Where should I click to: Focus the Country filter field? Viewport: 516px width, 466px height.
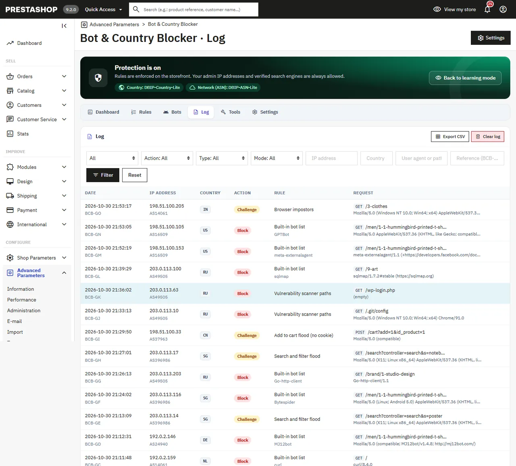point(377,158)
